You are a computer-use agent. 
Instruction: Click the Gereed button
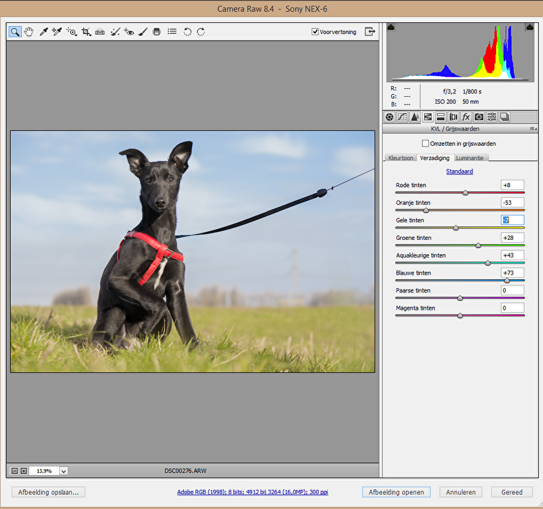pos(512,492)
